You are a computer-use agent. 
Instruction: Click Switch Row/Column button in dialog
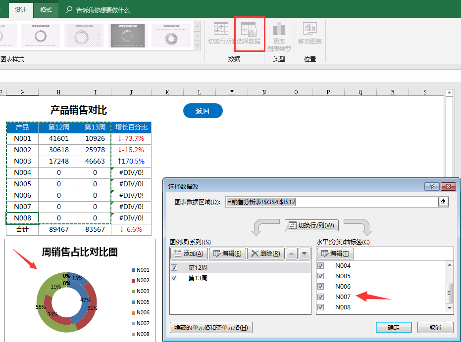311,225
